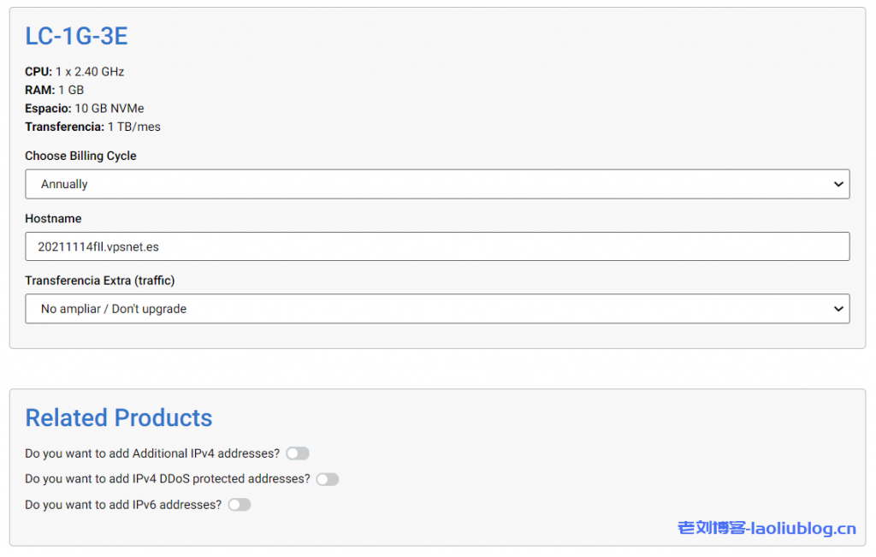Turn on the IPv6 addresses toggle
Screen dimensions: 876x557
[x=240, y=505]
